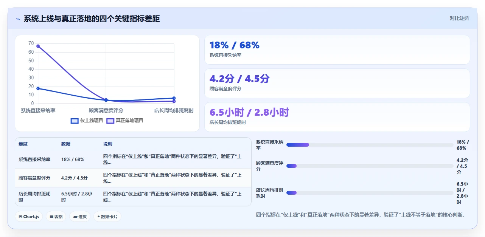Screen dimensions: 485x237
Task: Click the icon inside the 表格 tag
Action: [x=51, y=217]
